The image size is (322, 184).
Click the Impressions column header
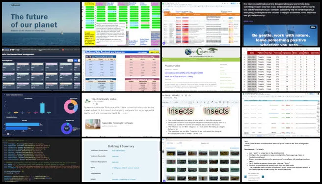pyautogui.click(x=287, y=53)
